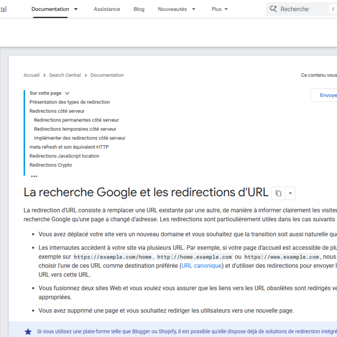Viewport: 337px width, 337px height.
Task: Click the star icon in the note
Action: click(x=28, y=332)
